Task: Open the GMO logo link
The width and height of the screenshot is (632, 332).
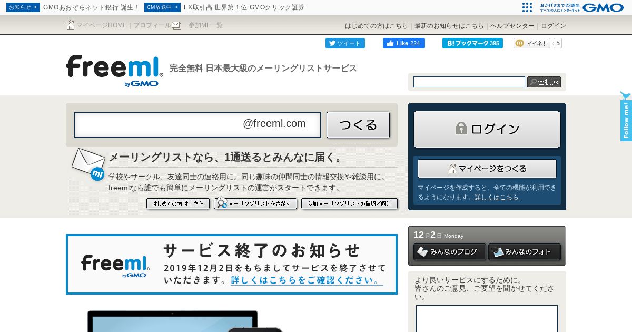Action: pos(603,7)
